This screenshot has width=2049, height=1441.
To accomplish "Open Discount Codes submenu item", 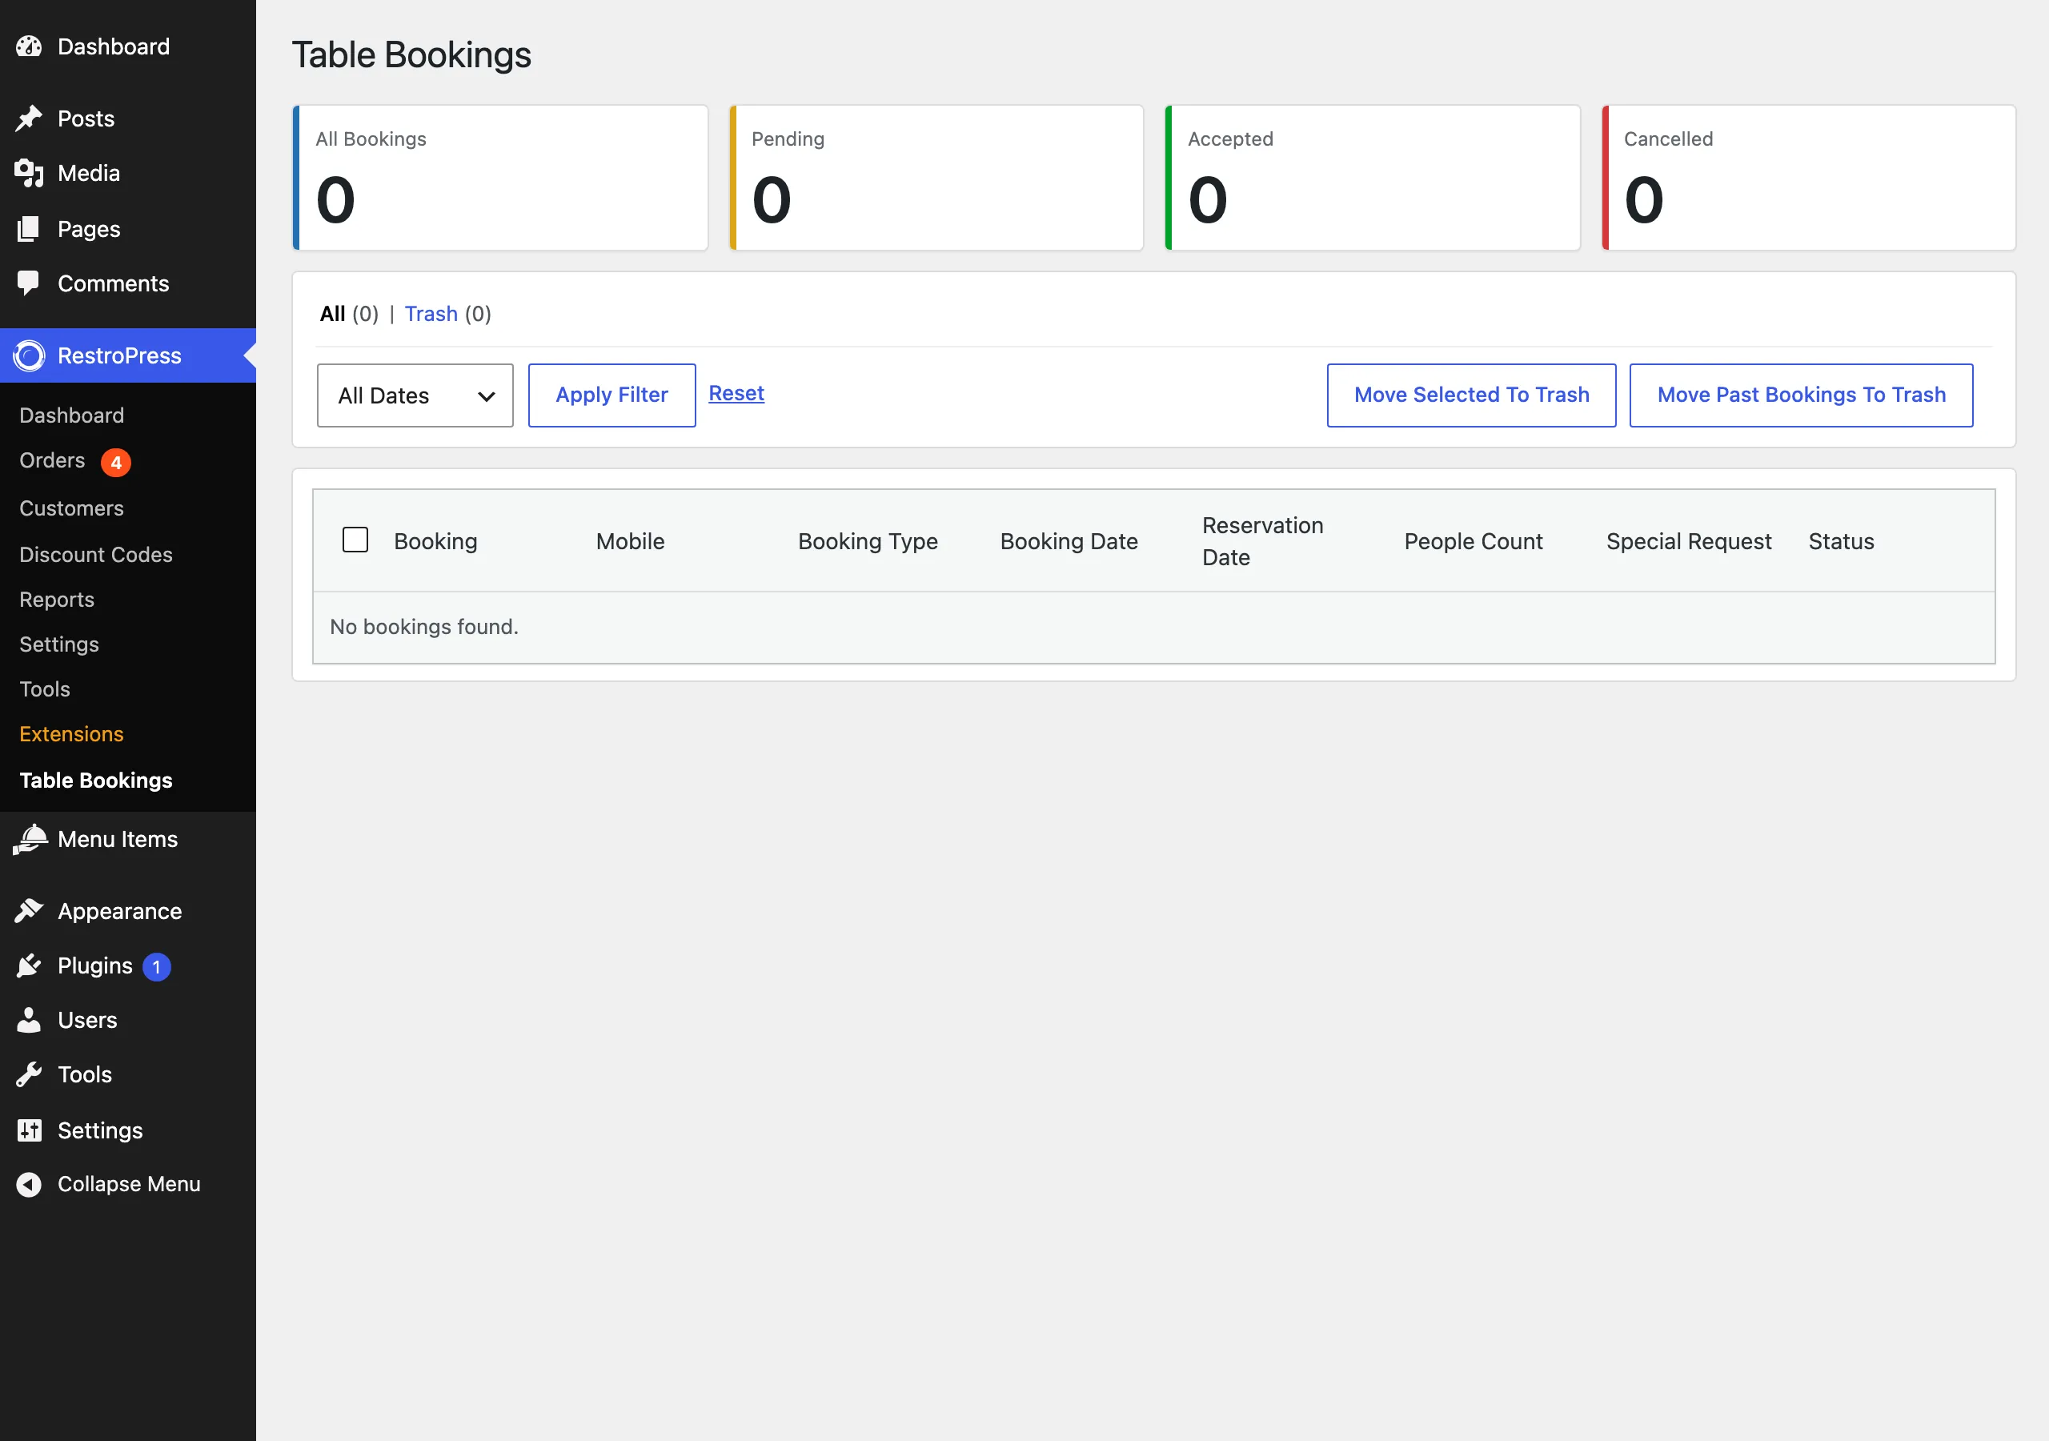I will point(95,555).
